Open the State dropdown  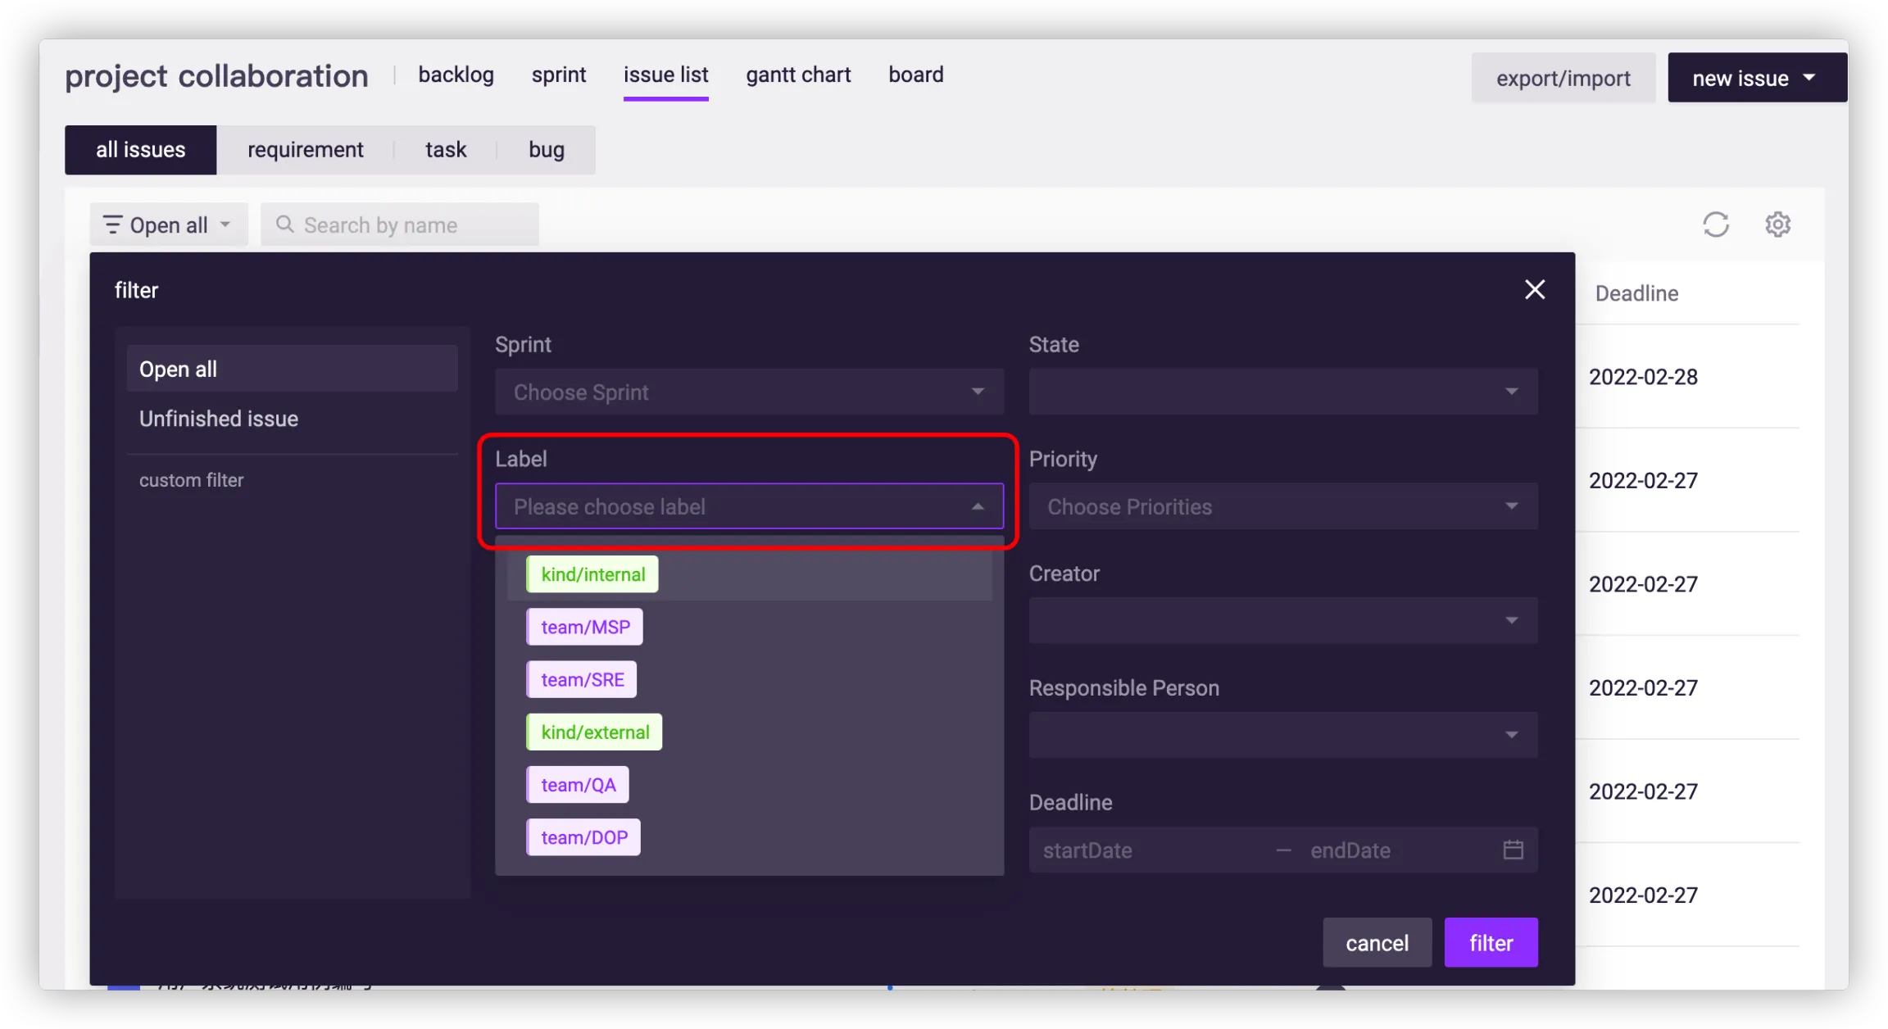tap(1282, 392)
